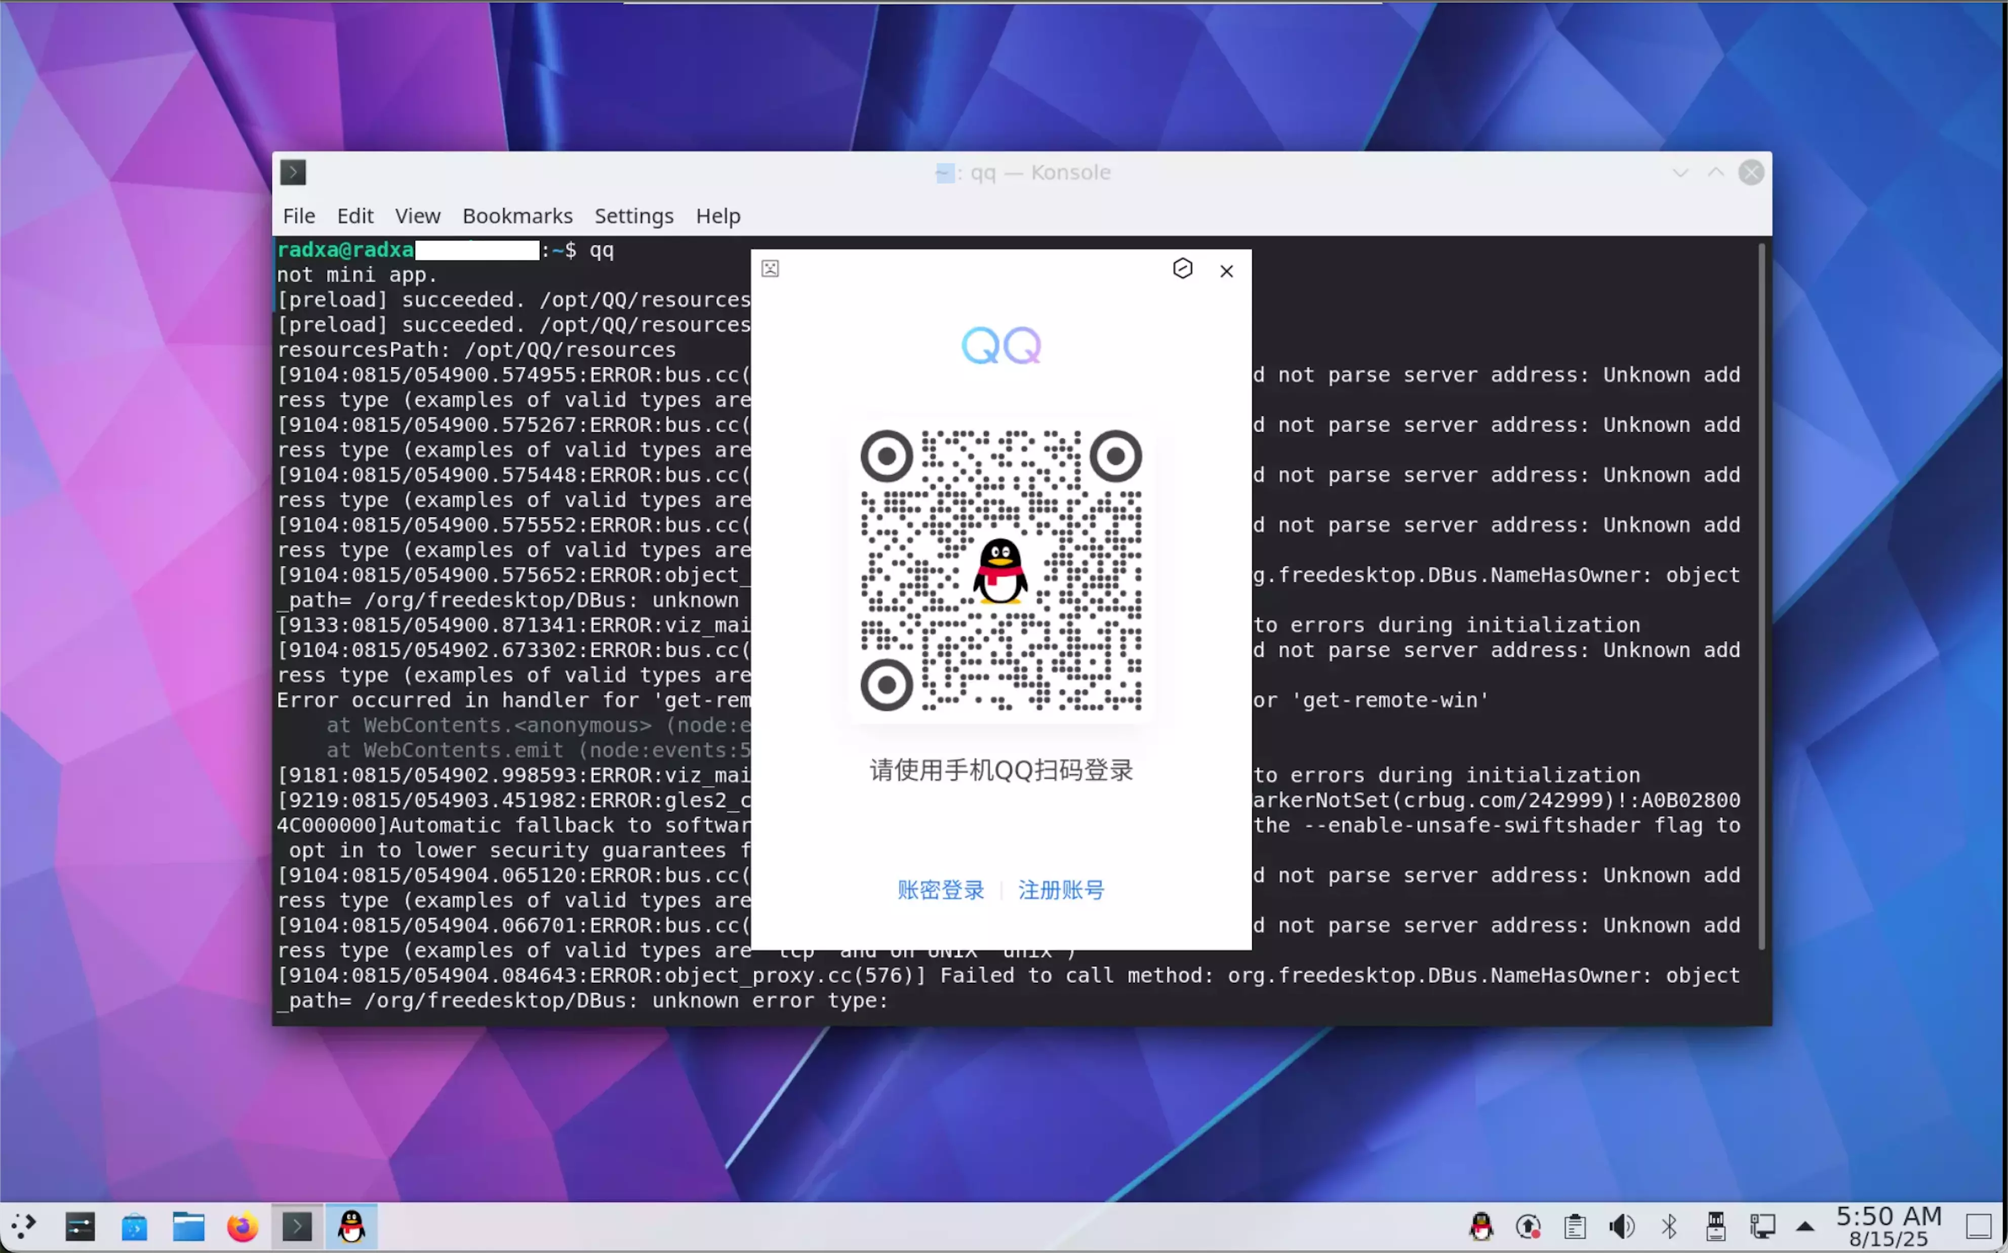Open the Konsole View menu
This screenshot has width=2008, height=1253.
[417, 216]
